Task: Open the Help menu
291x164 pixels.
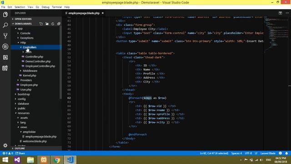Action: pyautogui.click(x=67, y=7)
